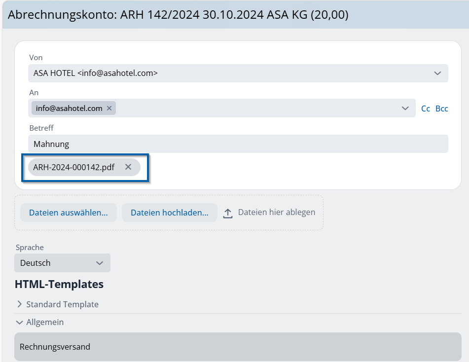Click the upload arrow icon
469x362 pixels.
[x=227, y=213]
